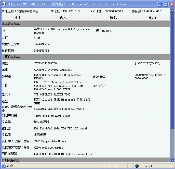Viewport: 175px width, 169px height.
Task: Minimize the Internet Explorer window
Action: (x=160, y=4)
